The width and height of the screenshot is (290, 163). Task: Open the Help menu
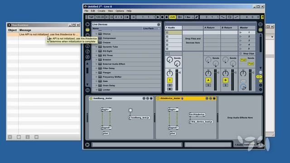point(129,11)
